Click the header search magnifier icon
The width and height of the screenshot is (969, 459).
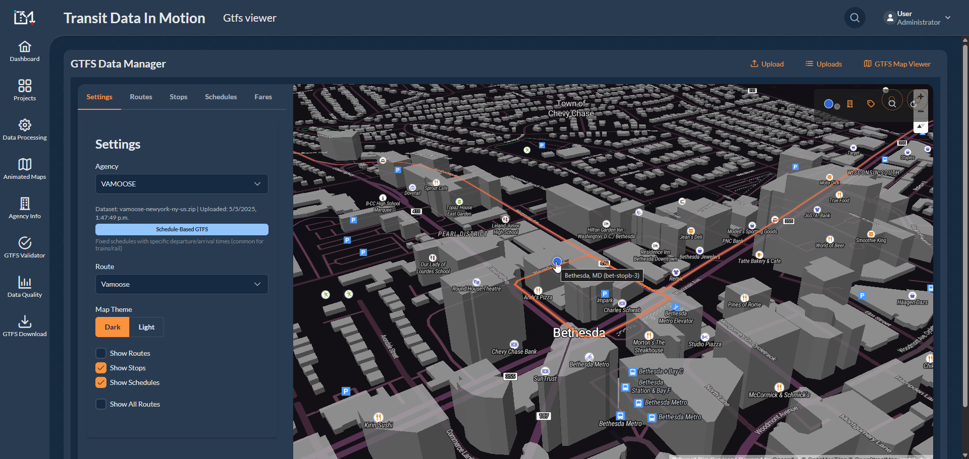click(854, 18)
